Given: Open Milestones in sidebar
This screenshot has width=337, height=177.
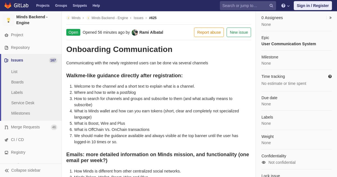Looking at the screenshot, I should click(x=21, y=113).
